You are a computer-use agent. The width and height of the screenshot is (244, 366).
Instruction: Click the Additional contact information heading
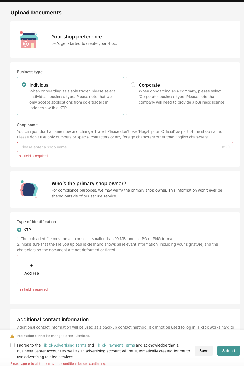[53, 319]
